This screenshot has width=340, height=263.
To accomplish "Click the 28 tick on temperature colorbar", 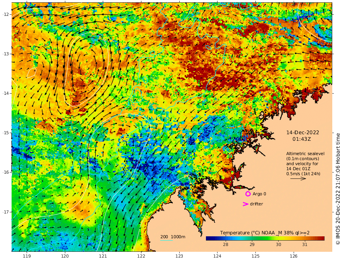I will pyautogui.click(x=226, y=244).
